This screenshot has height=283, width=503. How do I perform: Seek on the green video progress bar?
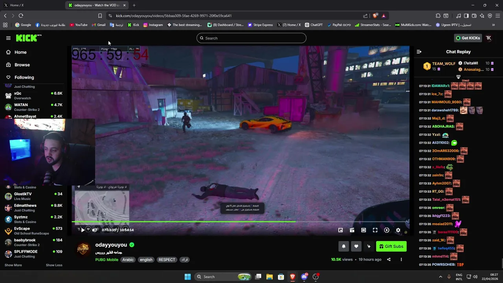point(240,222)
